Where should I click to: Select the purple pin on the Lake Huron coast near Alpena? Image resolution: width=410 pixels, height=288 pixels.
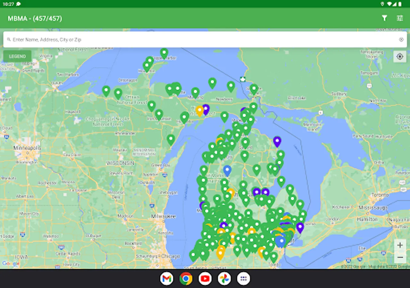(277, 141)
